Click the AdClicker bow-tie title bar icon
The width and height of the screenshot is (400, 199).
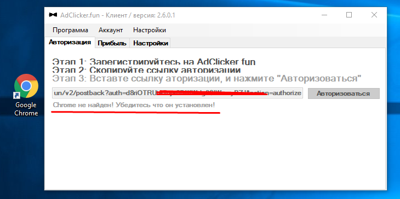tap(53, 15)
